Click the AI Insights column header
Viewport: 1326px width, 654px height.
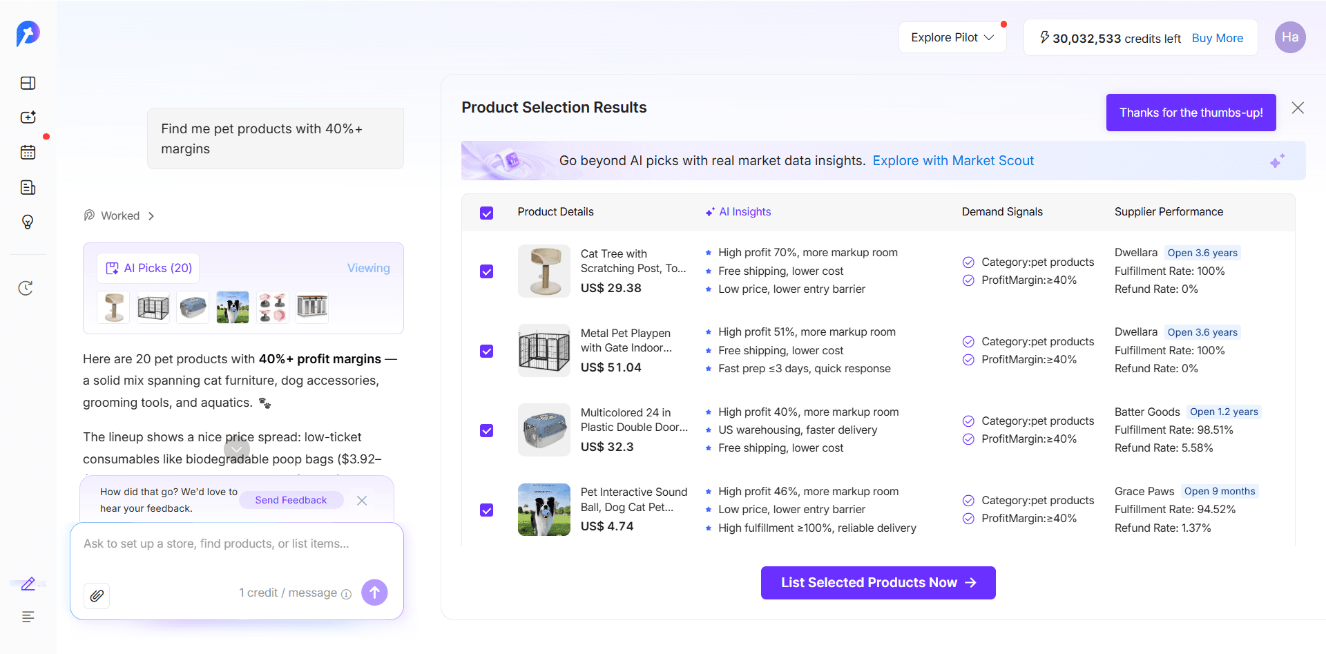click(738, 212)
